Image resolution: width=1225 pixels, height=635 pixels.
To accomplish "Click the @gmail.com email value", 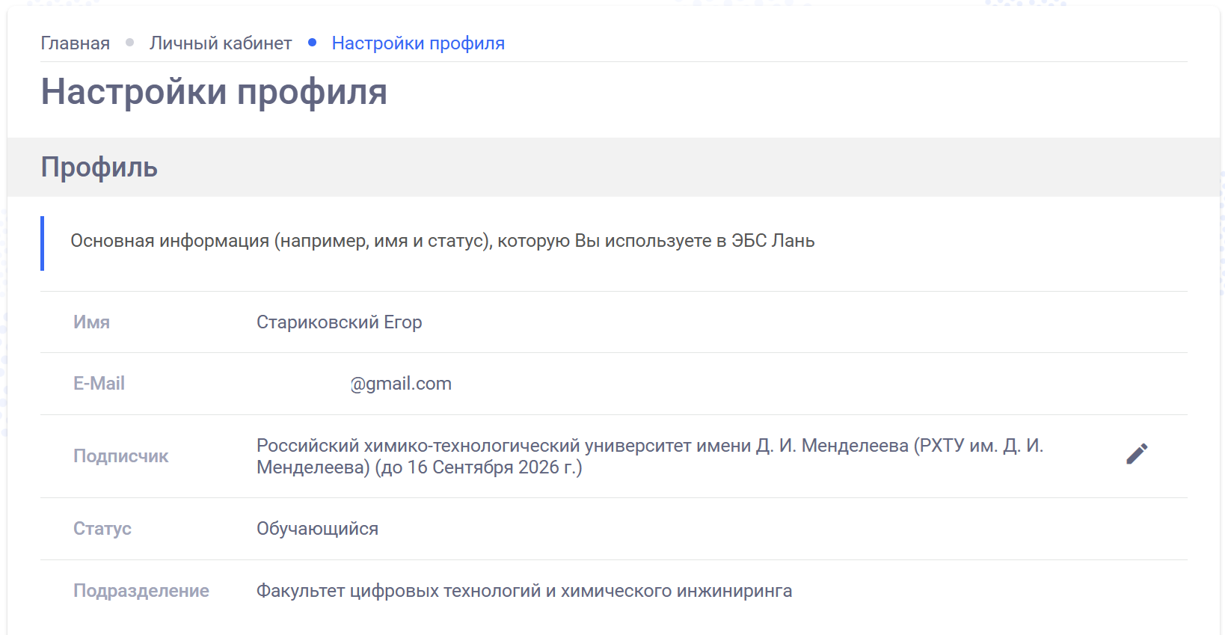I will coord(400,384).
